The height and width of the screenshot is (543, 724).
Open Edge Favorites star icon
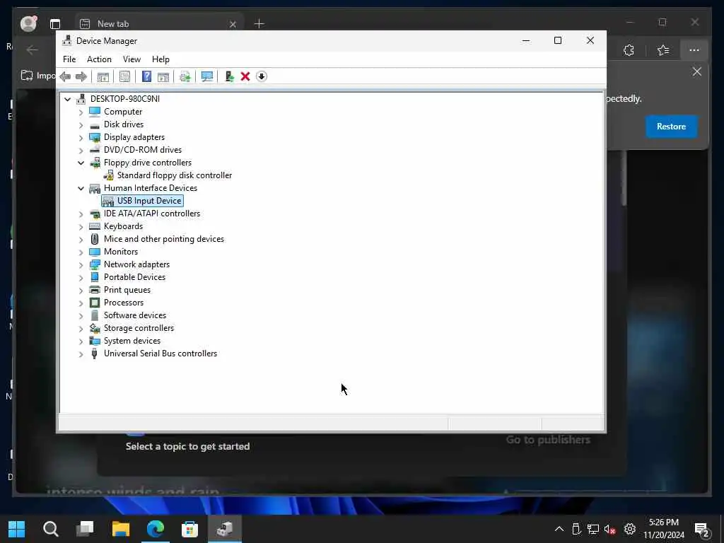663,50
